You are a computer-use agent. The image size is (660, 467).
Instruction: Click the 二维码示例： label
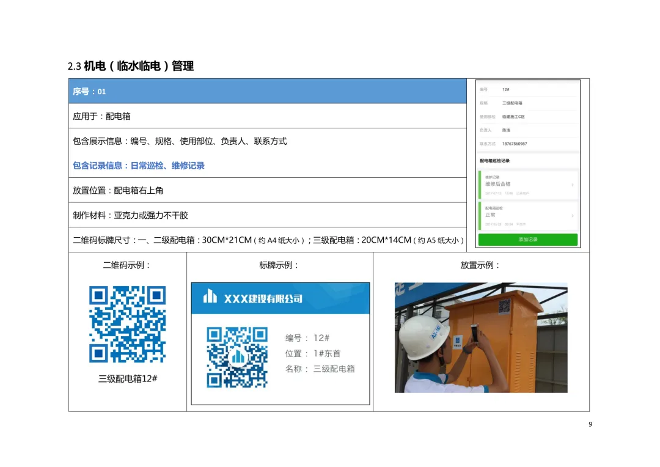point(127,265)
